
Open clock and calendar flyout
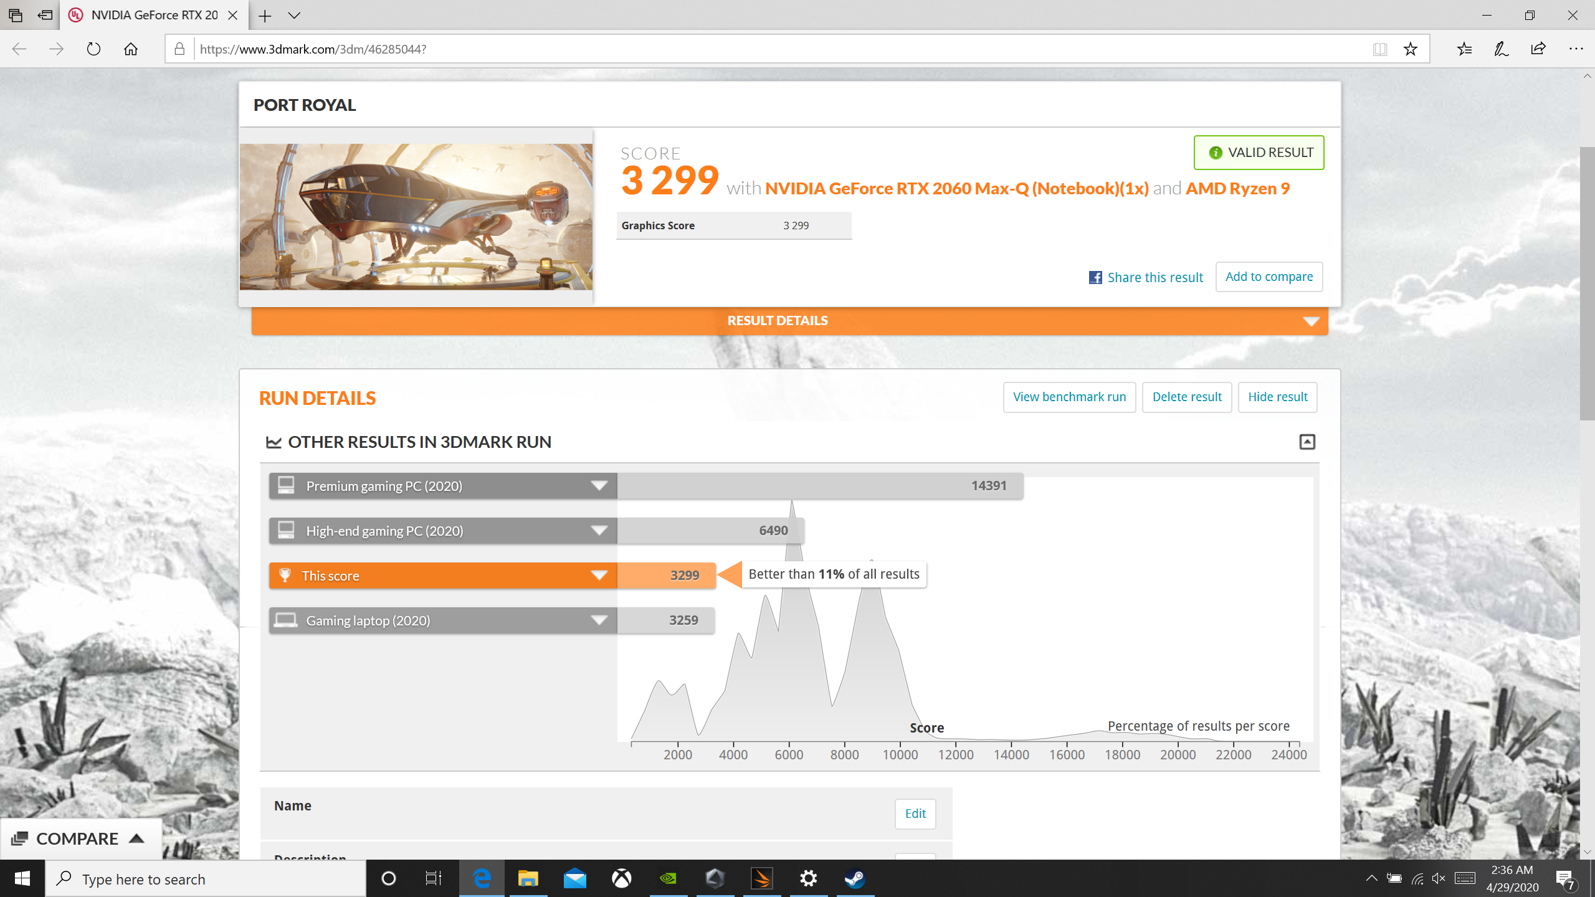pos(1513,878)
